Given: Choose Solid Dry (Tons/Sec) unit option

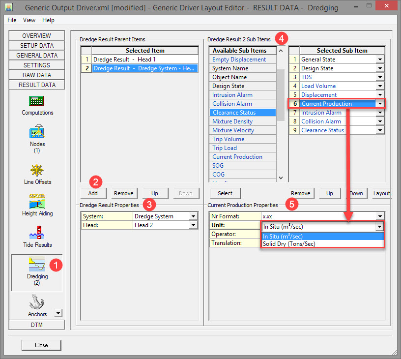Looking at the screenshot, I should [289, 244].
